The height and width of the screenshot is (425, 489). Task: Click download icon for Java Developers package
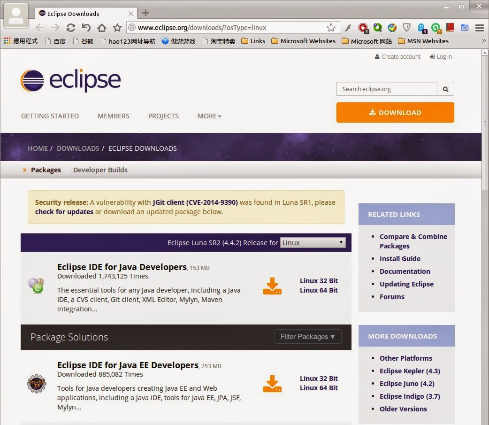(272, 286)
